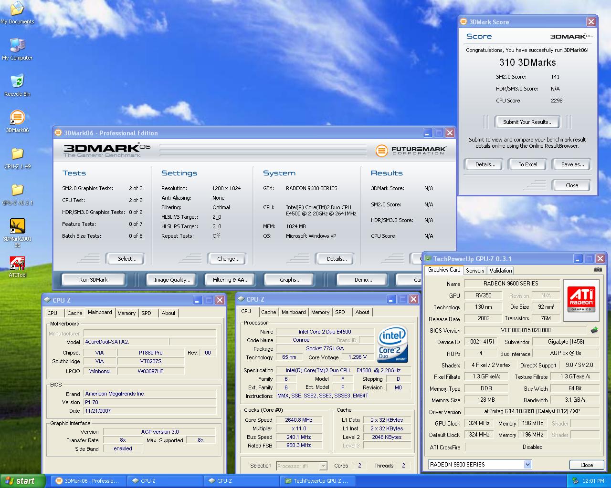
Task: Click the Driver Version field in GPU-Z
Action: 532,411
